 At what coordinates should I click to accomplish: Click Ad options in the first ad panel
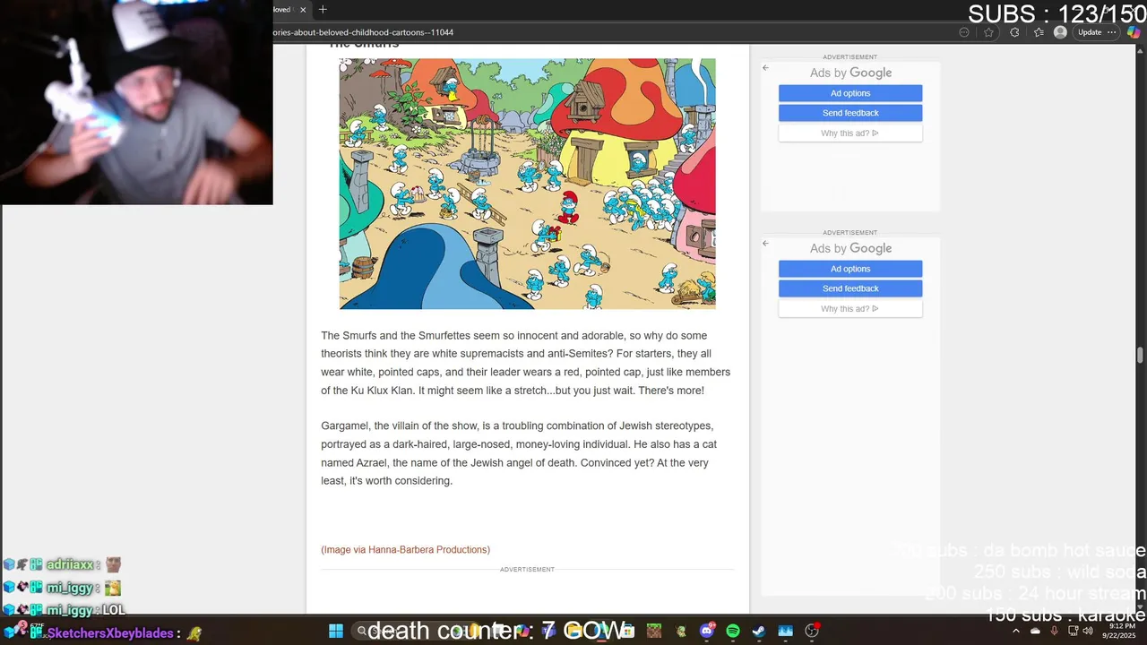[850, 93]
